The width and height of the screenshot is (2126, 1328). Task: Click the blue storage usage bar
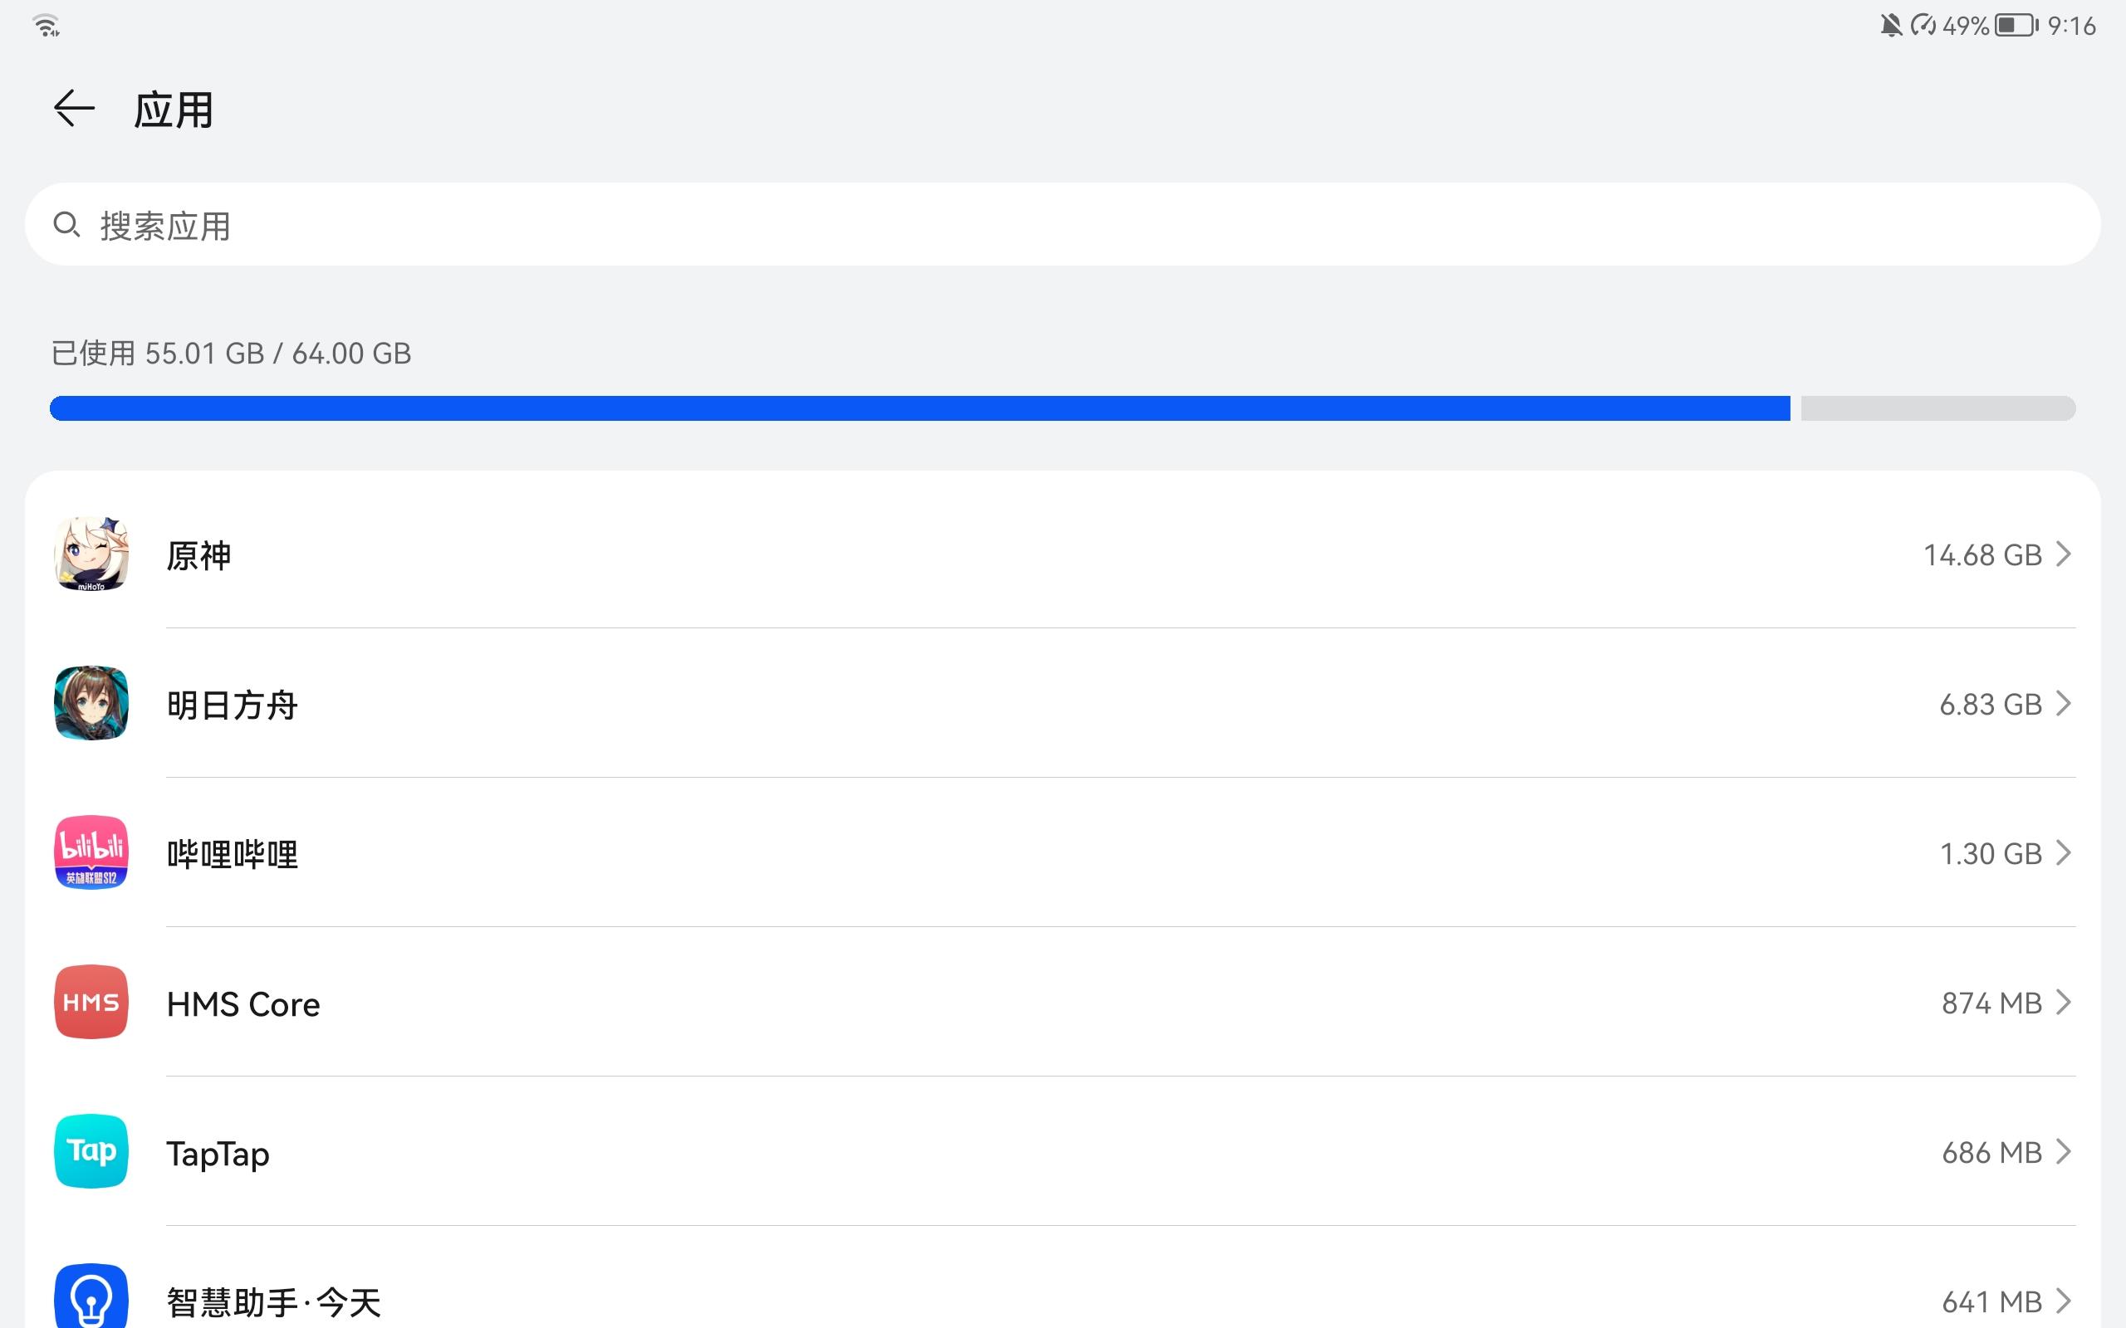920,408
